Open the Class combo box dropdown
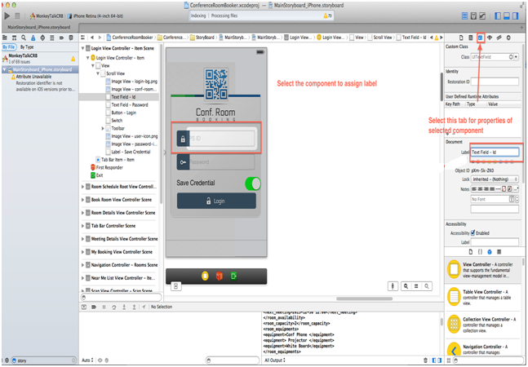This screenshot has width=528, height=367. (x=517, y=57)
